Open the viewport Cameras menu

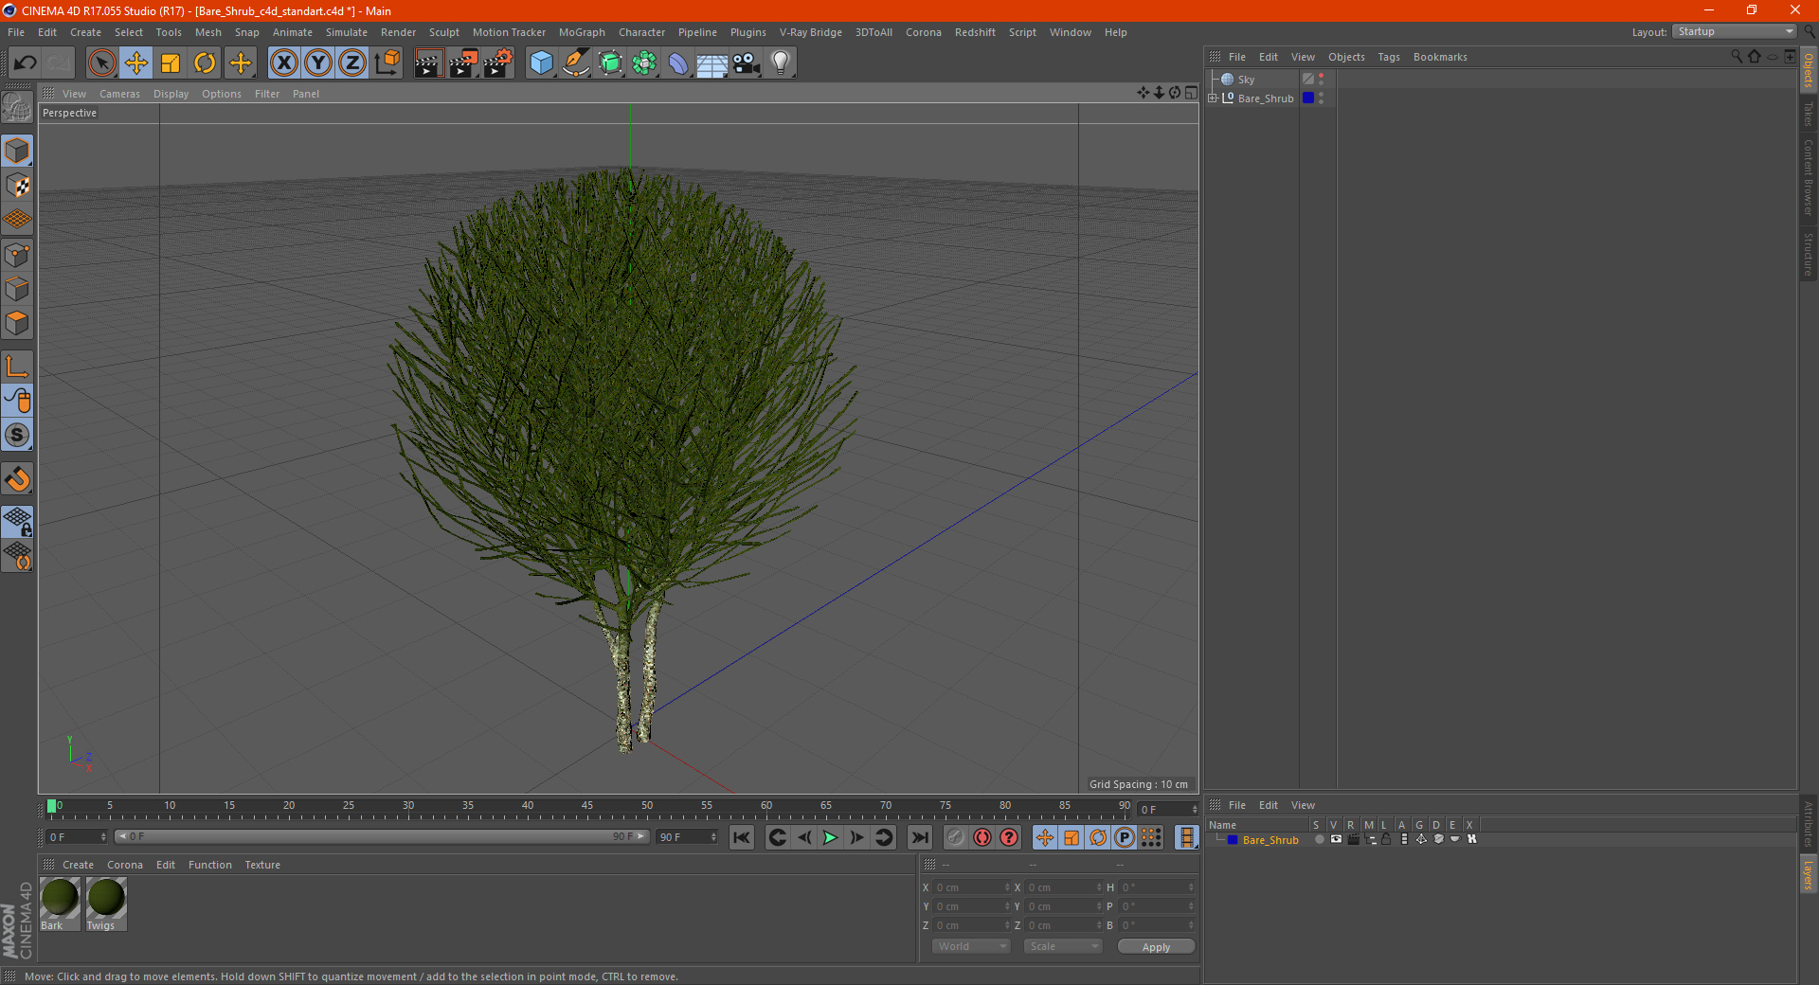(x=119, y=94)
